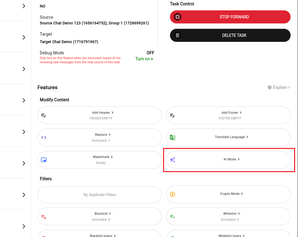Open the Translate Language feature
Viewport: 298px width, 237px height.
[231, 137]
